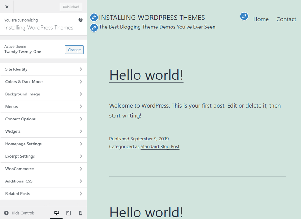Screen dimensions: 301x219
Task: Click the edit pencil icon near the navigation menu
Action: [244, 16]
